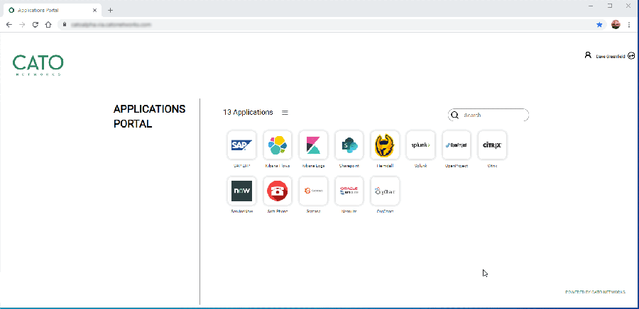Go forward using the browser forward arrow
Image resolution: width=639 pixels, height=309 pixels.
[22, 25]
